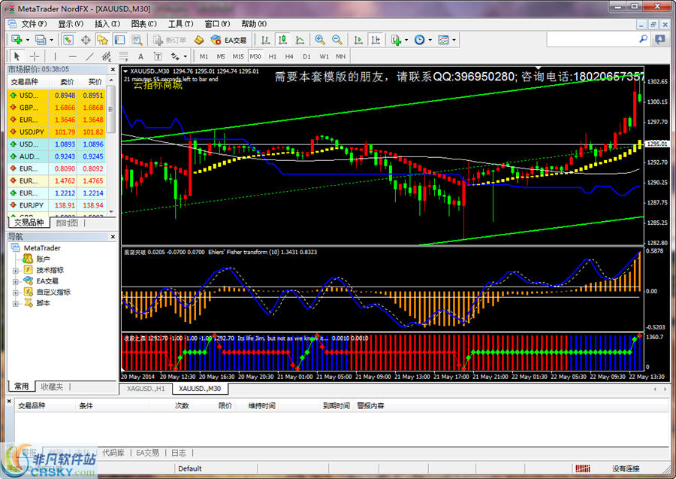Image resolution: width=676 pixels, height=479 pixels.
Task: Select the Horizontal Line drawing tool
Action: click(72, 56)
